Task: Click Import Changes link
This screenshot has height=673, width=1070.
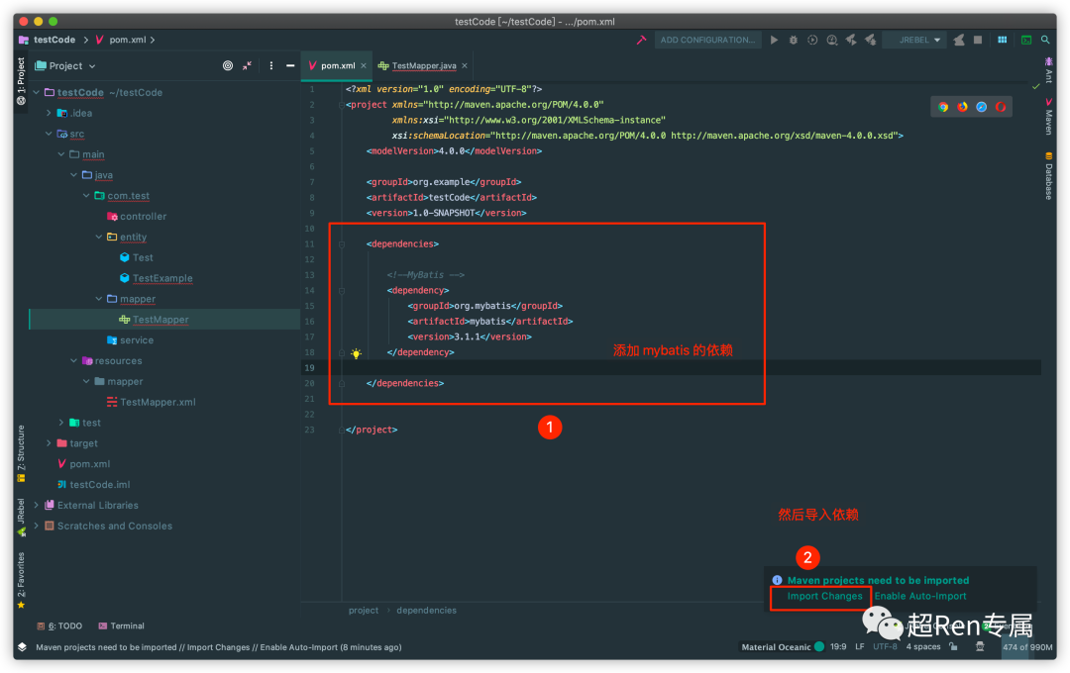Action: click(x=824, y=596)
